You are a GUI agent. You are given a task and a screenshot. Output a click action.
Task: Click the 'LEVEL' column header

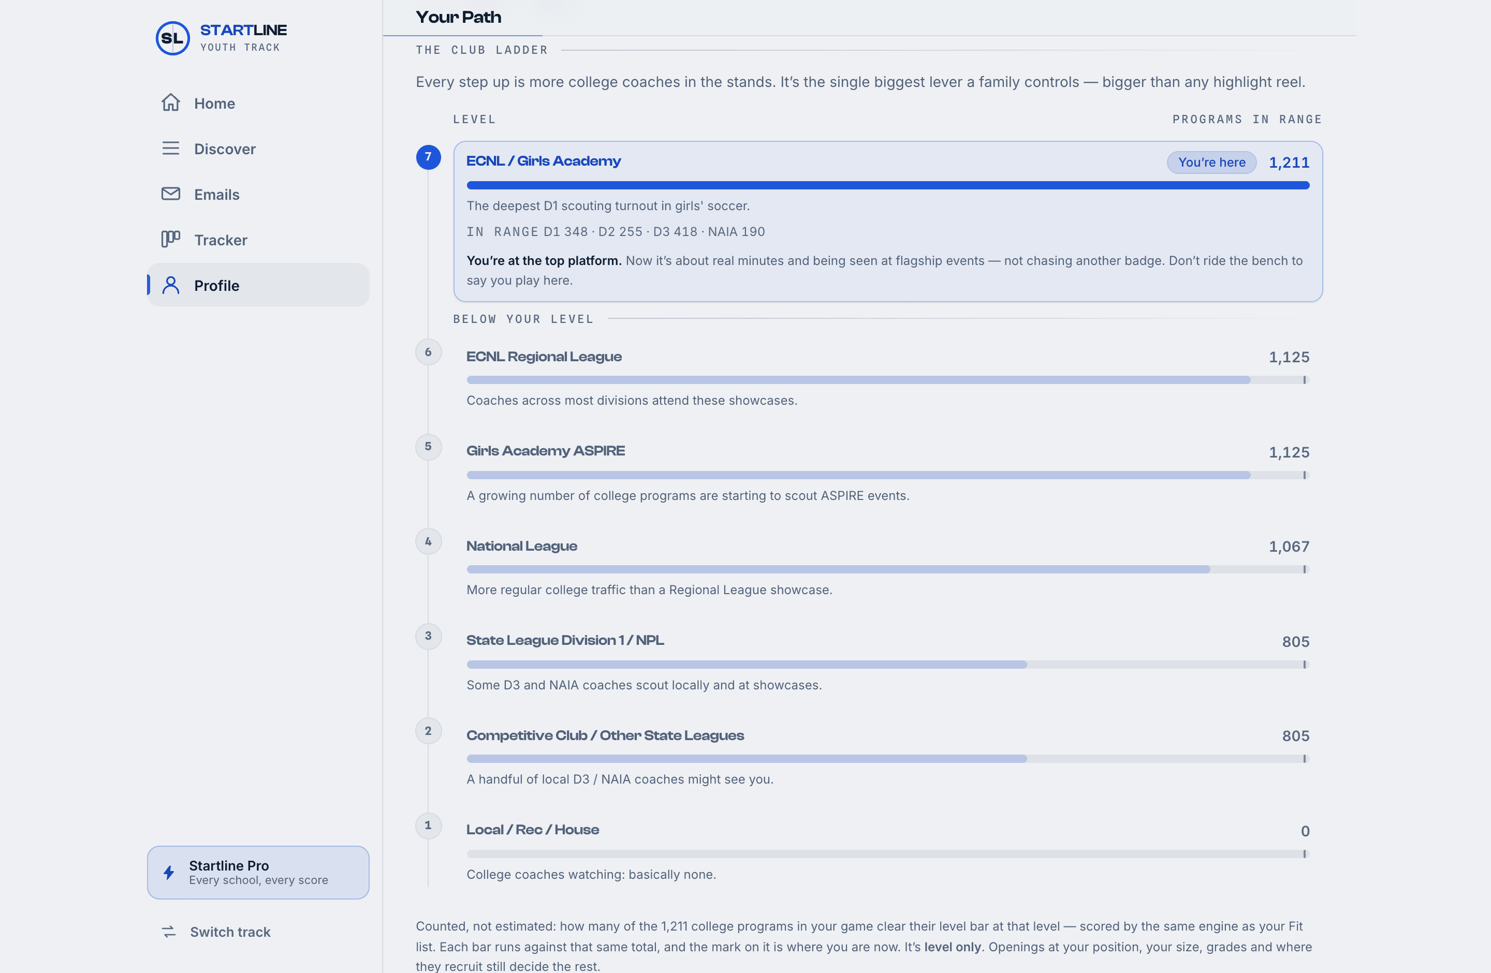click(x=474, y=120)
